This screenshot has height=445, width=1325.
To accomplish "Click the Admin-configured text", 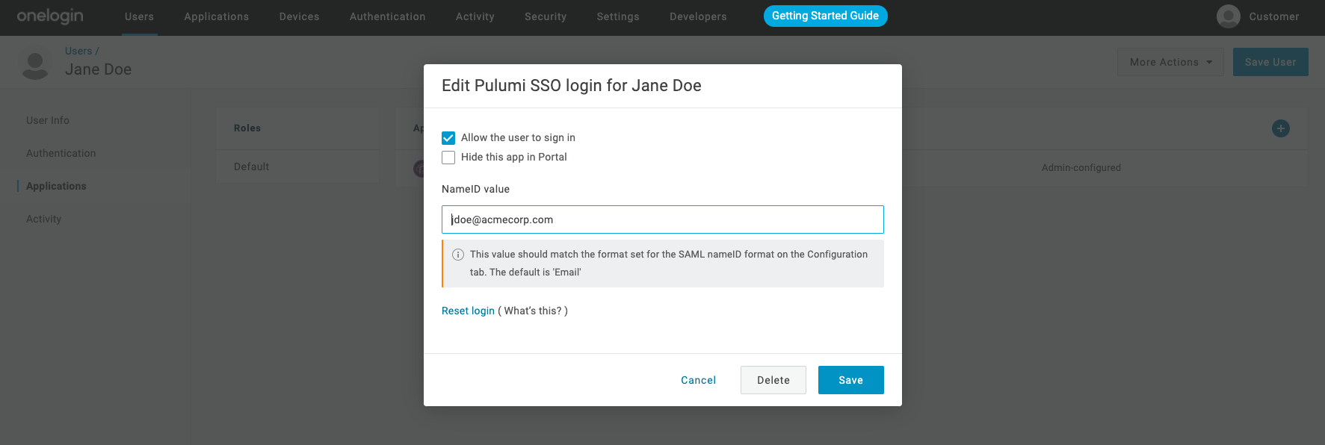I will click(x=1081, y=168).
